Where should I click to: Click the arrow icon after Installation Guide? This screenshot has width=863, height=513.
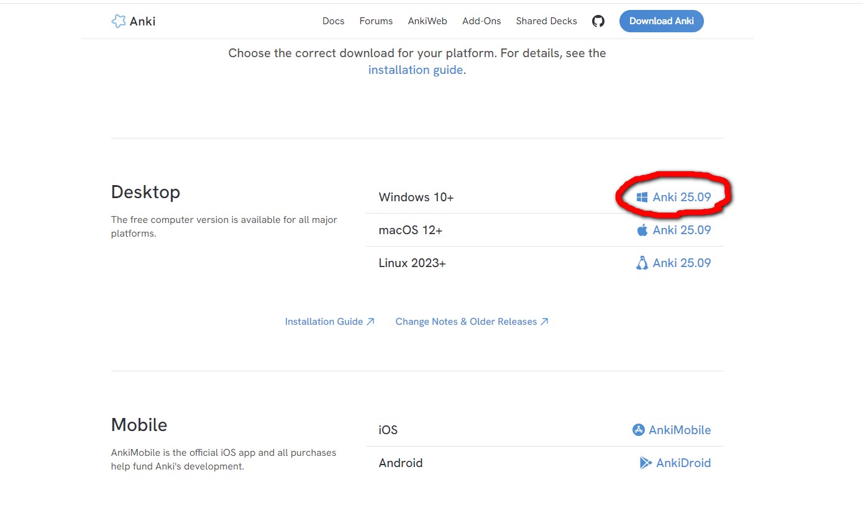370,322
